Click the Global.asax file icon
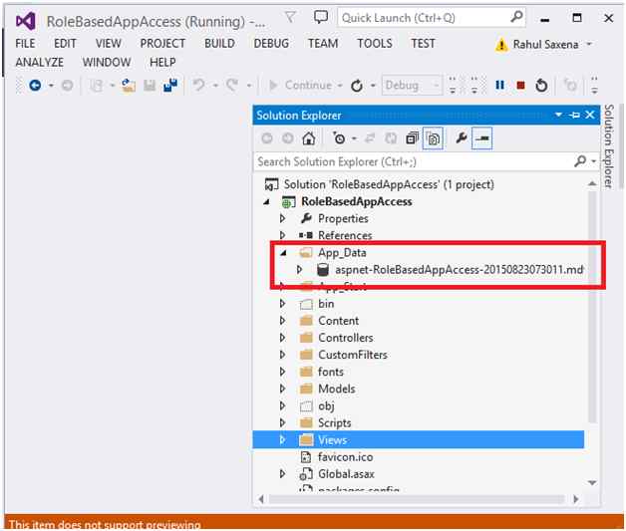The height and width of the screenshot is (531, 626). tap(306, 474)
